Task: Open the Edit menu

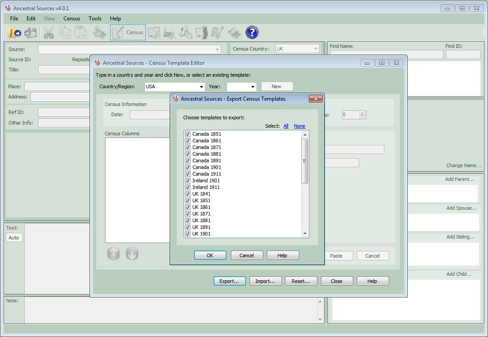Action: (31, 18)
